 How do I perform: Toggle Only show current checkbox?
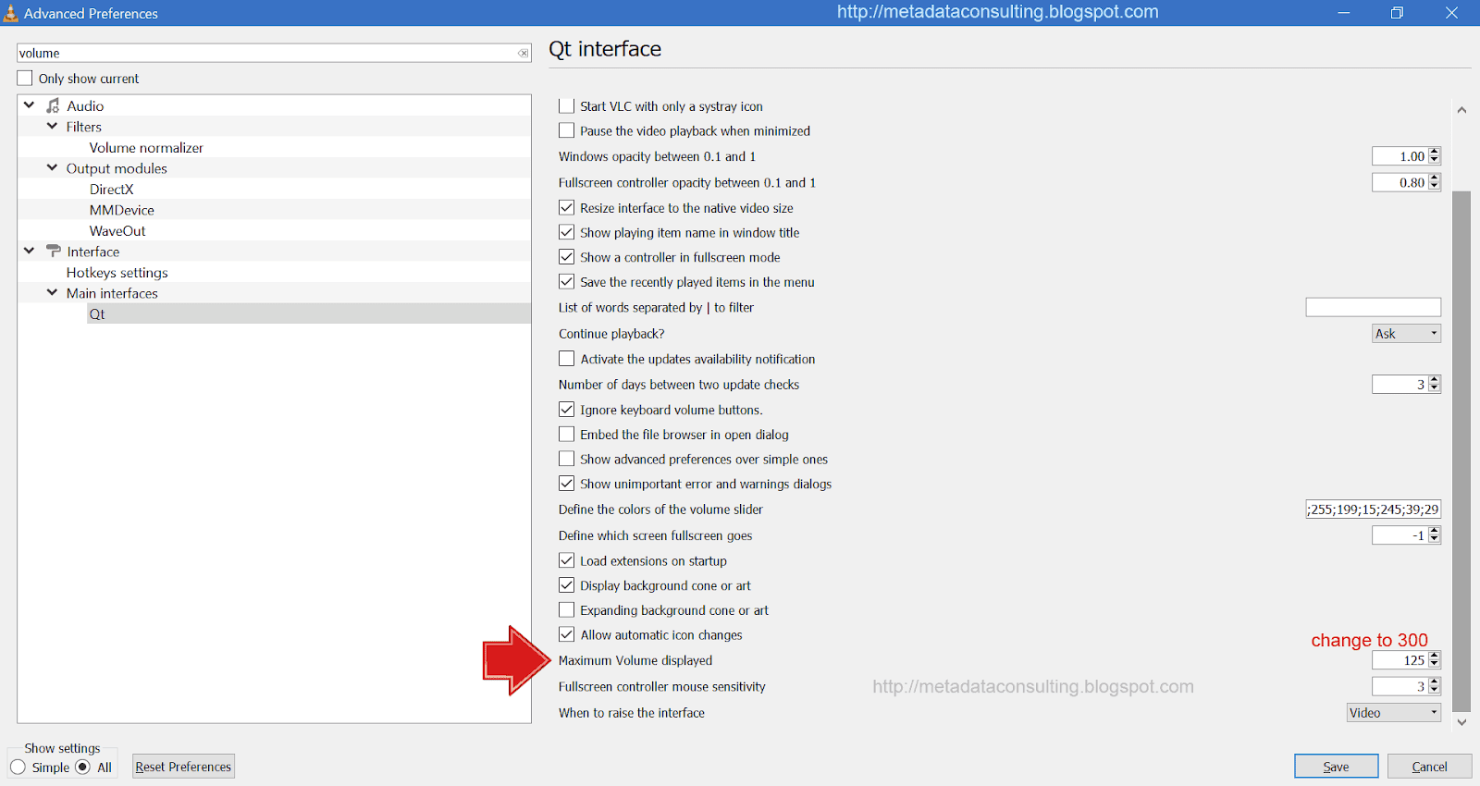[25, 79]
